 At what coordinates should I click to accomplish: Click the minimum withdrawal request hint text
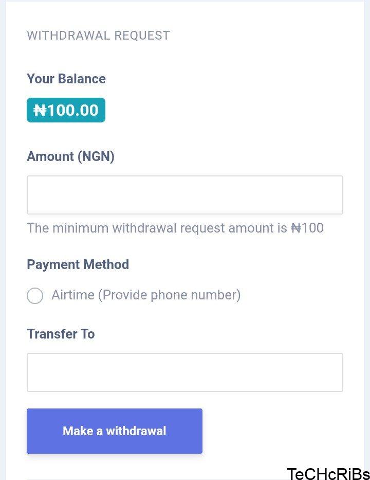click(x=175, y=228)
